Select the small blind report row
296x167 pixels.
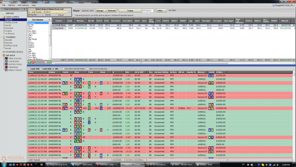(173, 25)
